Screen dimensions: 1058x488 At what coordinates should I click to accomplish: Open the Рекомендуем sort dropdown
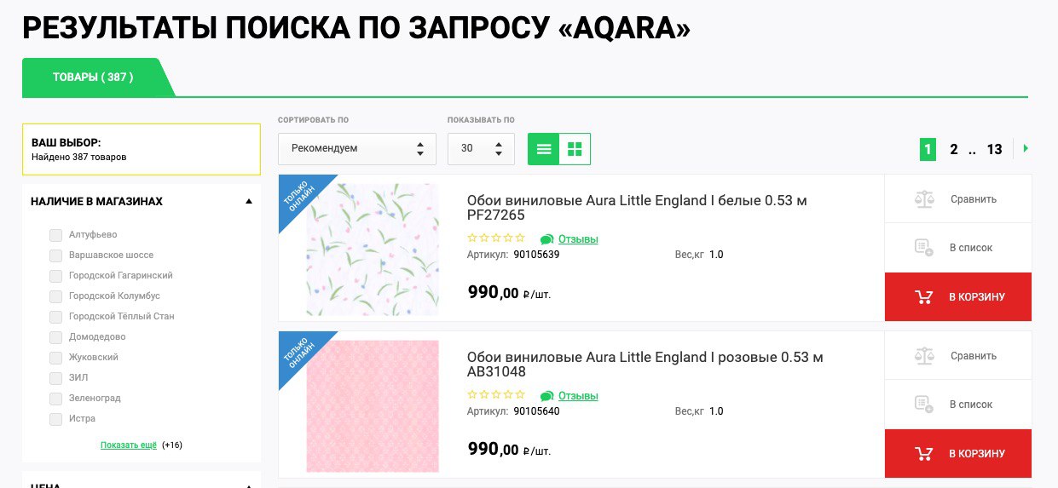click(x=356, y=149)
